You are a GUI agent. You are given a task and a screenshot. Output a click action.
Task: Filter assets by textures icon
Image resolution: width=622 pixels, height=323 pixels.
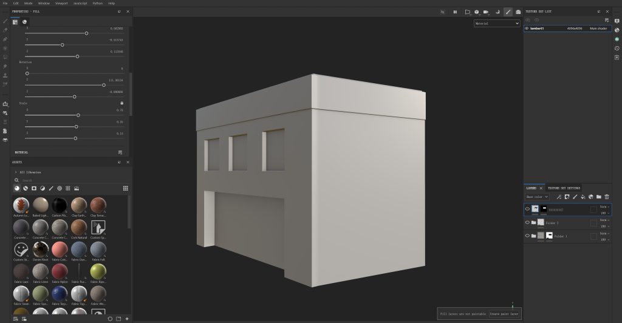[x=68, y=188]
